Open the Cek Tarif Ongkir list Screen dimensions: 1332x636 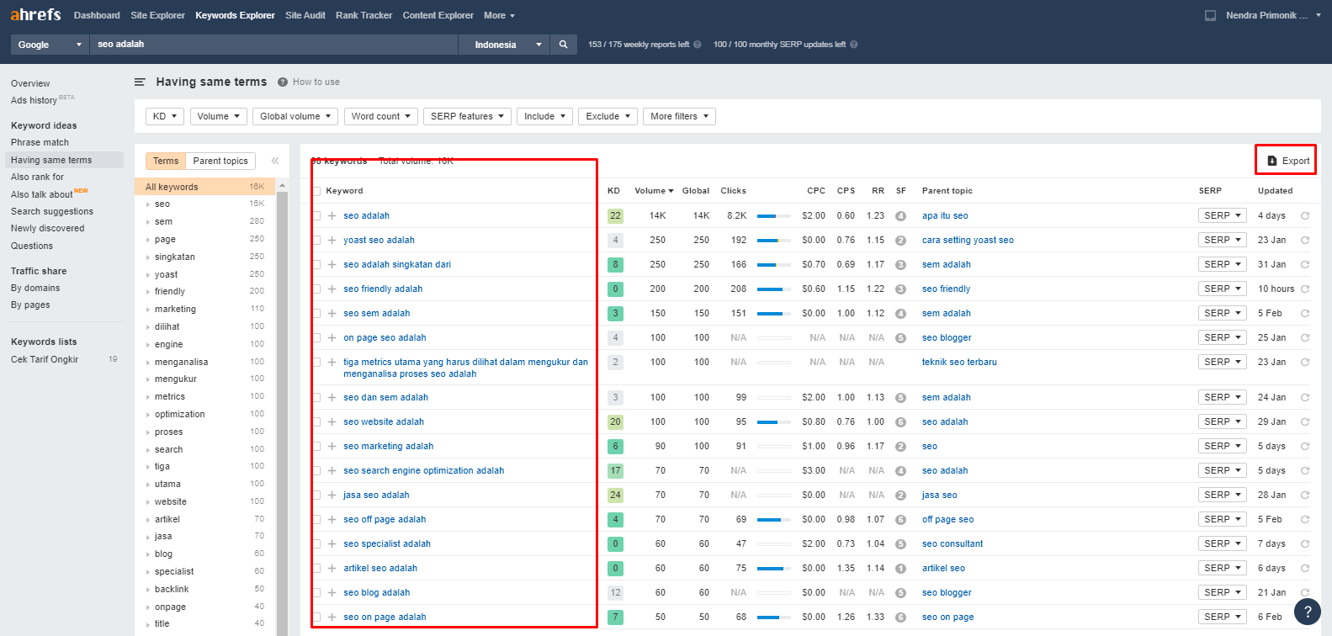(45, 359)
